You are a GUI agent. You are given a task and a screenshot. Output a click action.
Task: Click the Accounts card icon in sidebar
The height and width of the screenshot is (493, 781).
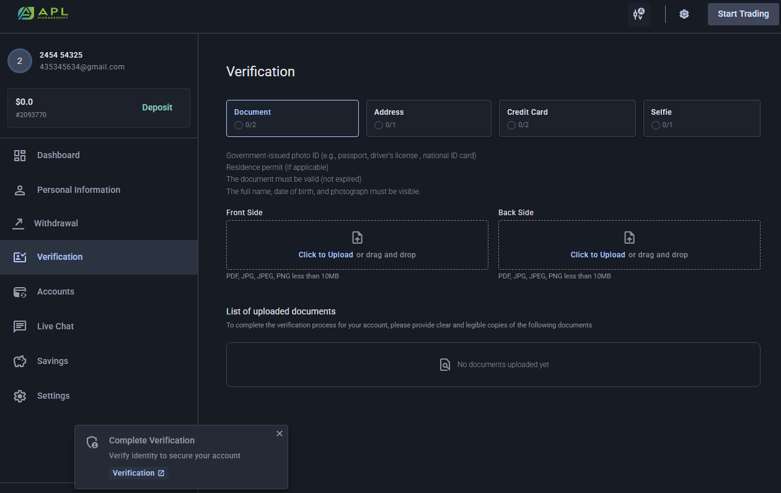(x=20, y=291)
